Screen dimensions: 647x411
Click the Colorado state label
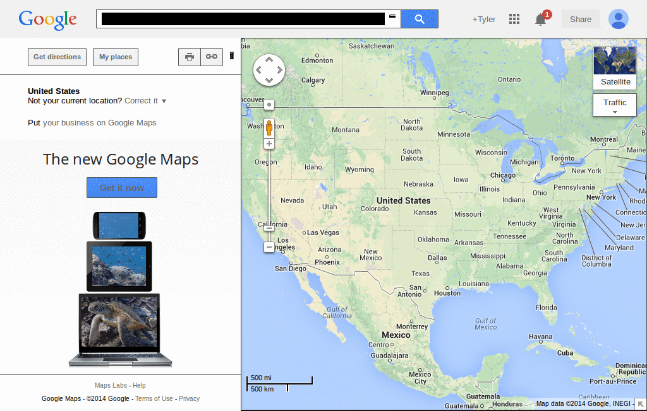tap(375, 209)
